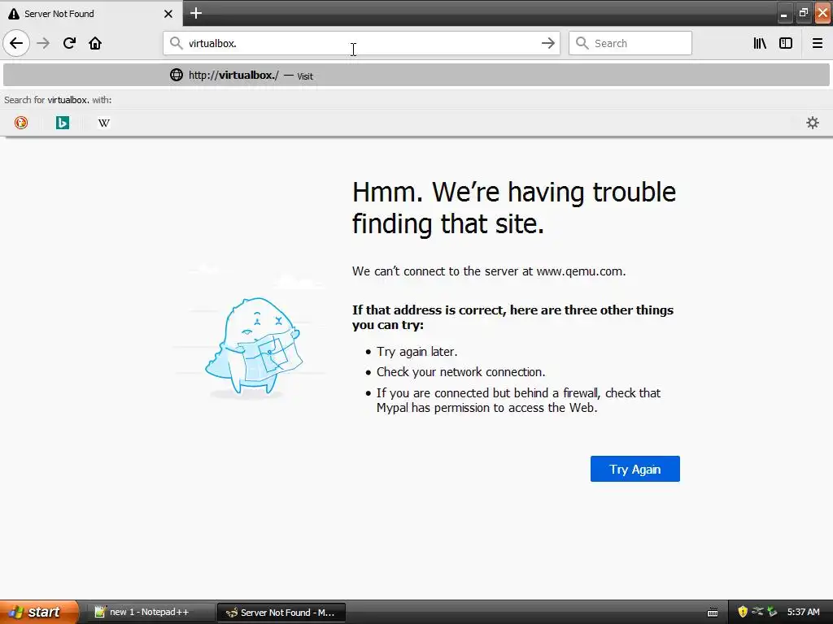This screenshot has height=624, width=833.
Task: Switch to Notepad++ in the taskbar
Action: click(150, 613)
